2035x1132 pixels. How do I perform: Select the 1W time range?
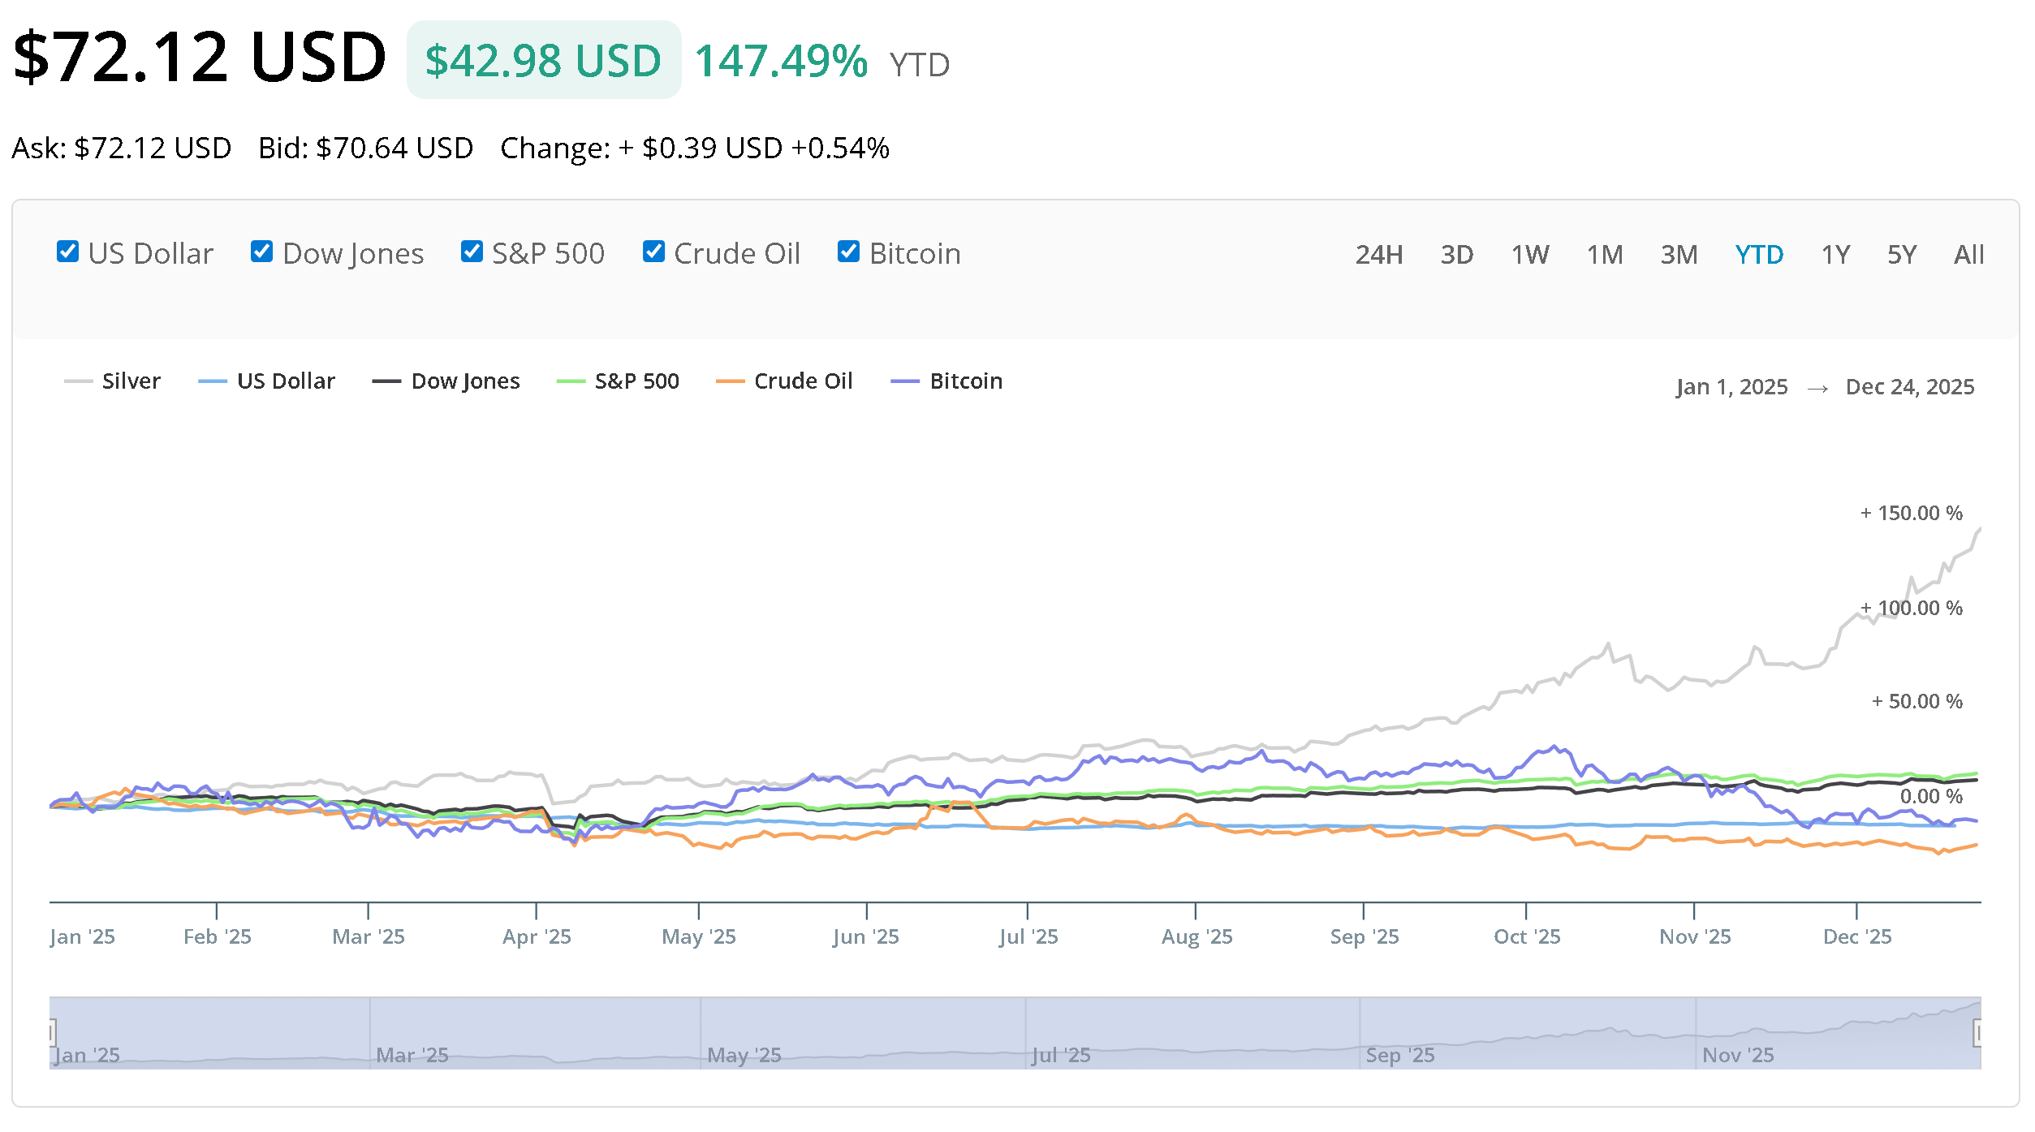(1529, 255)
